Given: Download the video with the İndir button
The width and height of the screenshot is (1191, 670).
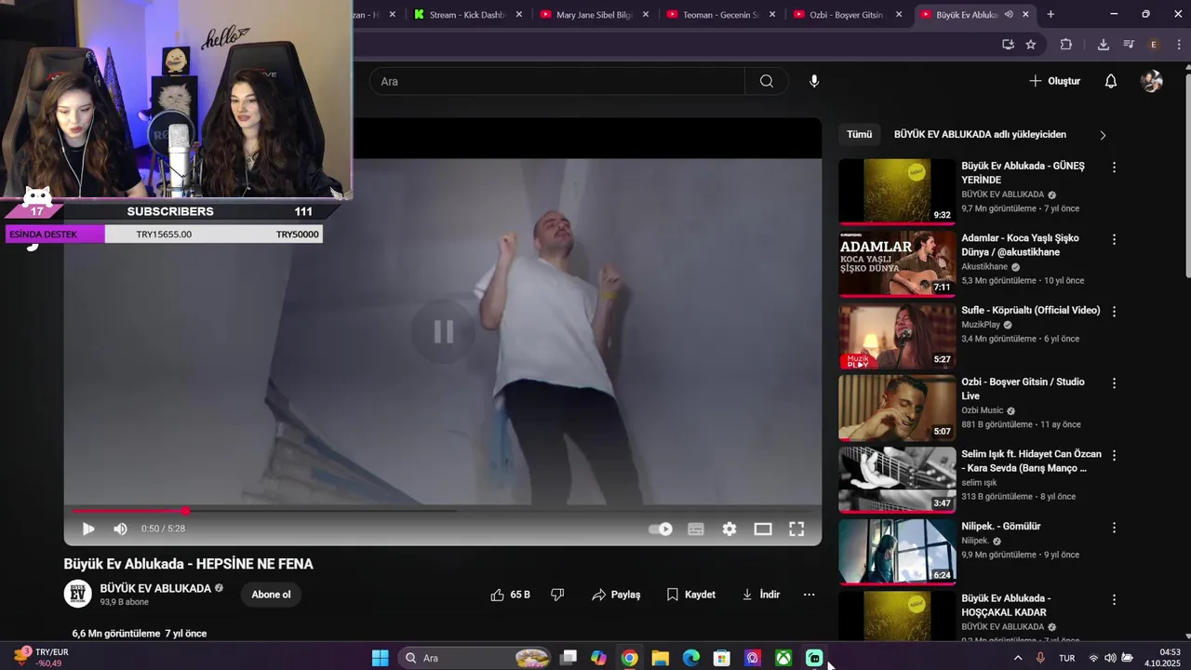Looking at the screenshot, I should point(760,595).
